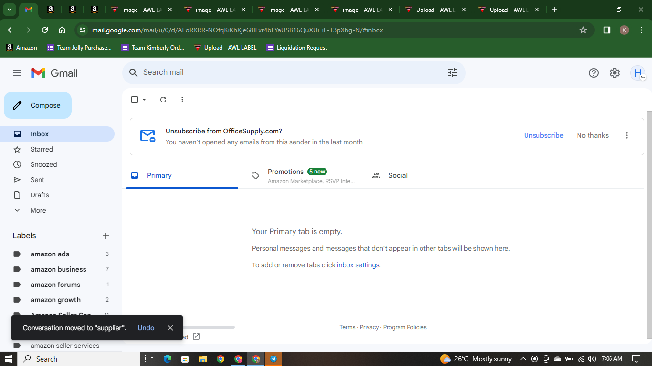This screenshot has height=366, width=652.
Task: Click the Gmail logo
Action: coord(54,73)
